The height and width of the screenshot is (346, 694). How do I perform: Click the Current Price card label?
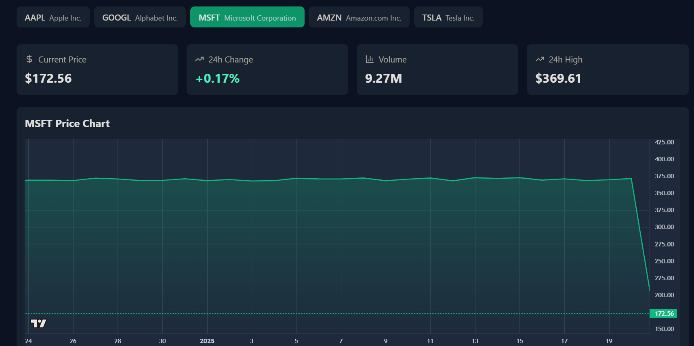click(x=62, y=60)
